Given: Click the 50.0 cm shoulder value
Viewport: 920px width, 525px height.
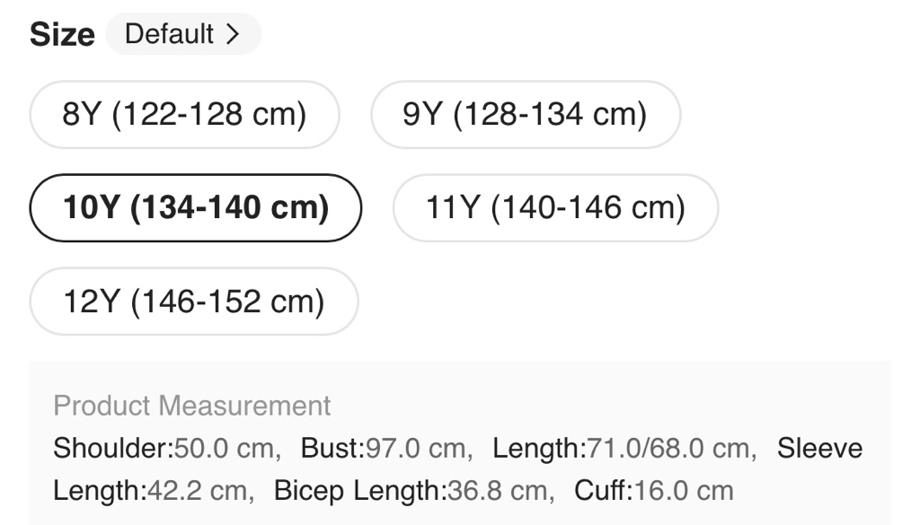Looking at the screenshot, I should coord(224,448).
